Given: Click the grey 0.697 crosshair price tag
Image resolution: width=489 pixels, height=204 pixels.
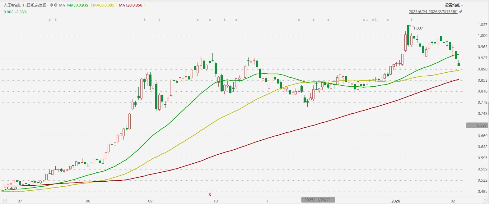Looking at the screenshot, I should 476,125.
